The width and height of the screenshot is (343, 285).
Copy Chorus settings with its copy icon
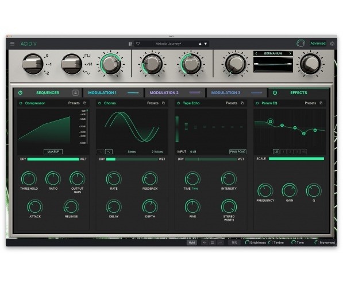(163, 103)
